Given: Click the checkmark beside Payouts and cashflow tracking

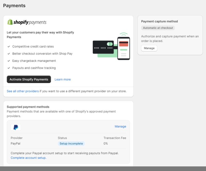Looking at the screenshot, I should coord(9,68).
